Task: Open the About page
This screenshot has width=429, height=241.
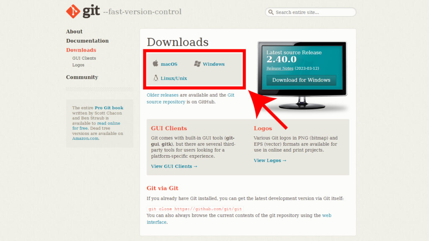Action: coord(74,31)
